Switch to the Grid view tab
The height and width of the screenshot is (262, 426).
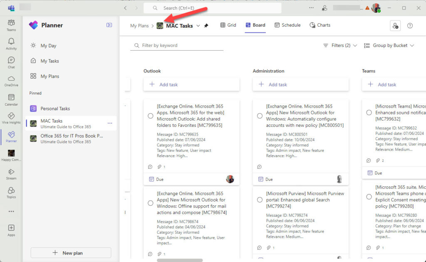click(x=228, y=25)
